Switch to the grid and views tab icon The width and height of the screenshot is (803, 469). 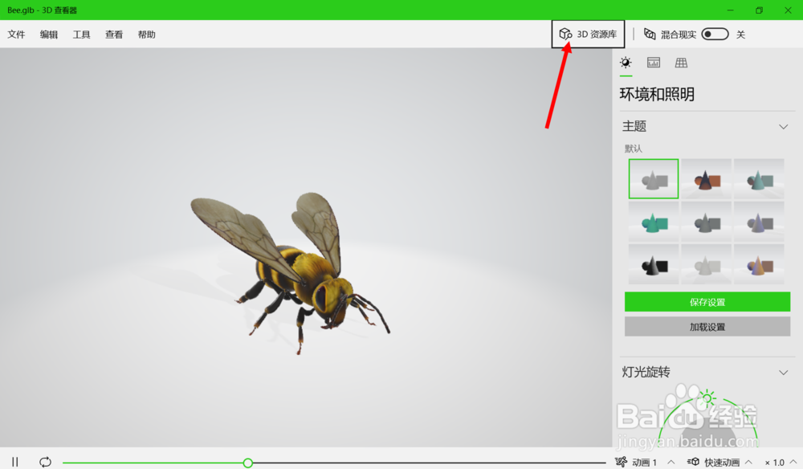tap(681, 63)
